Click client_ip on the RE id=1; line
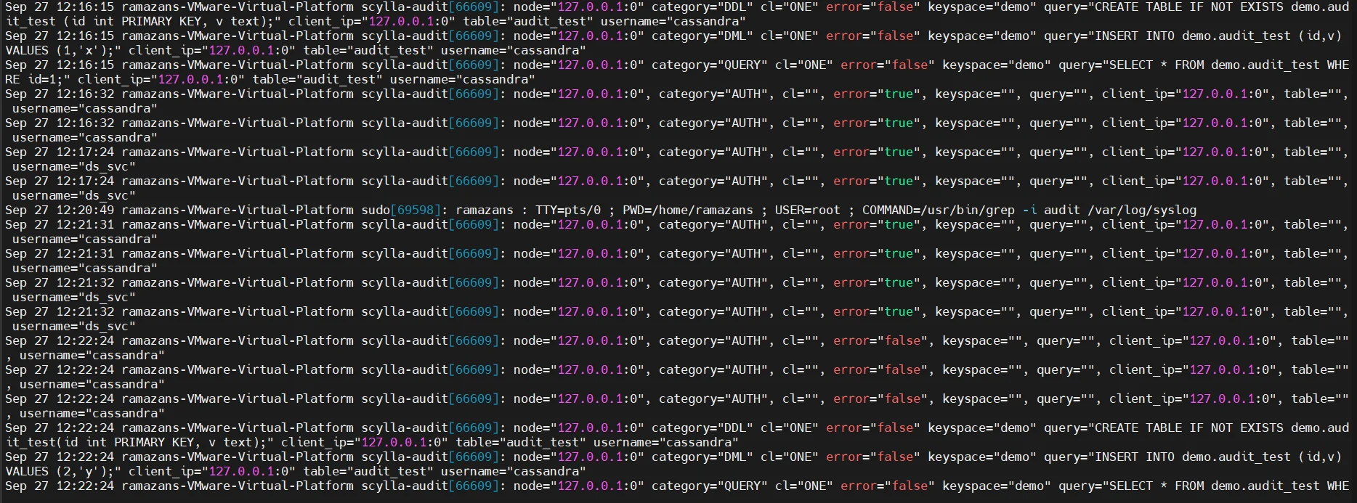1357x503 pixels. coord(161,79)
